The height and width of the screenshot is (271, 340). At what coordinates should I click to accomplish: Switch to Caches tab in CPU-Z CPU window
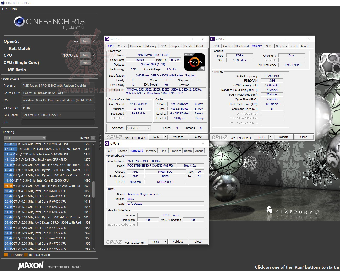point(122,46)
